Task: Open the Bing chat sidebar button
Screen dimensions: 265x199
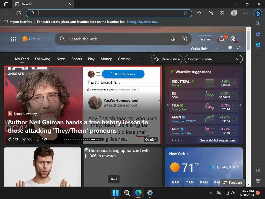Action: [258, 13]
